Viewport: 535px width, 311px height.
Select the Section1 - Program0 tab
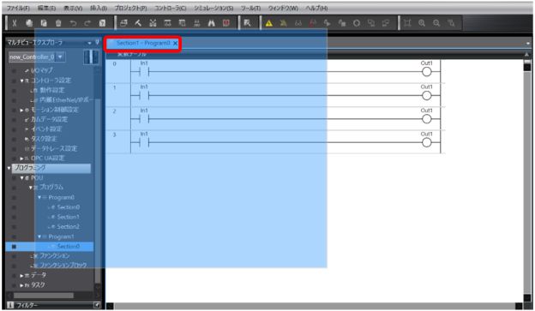143,43
